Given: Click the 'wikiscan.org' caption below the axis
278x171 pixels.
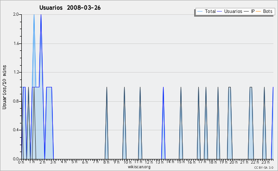Looking at the screenshot, I should pos(139,167).
